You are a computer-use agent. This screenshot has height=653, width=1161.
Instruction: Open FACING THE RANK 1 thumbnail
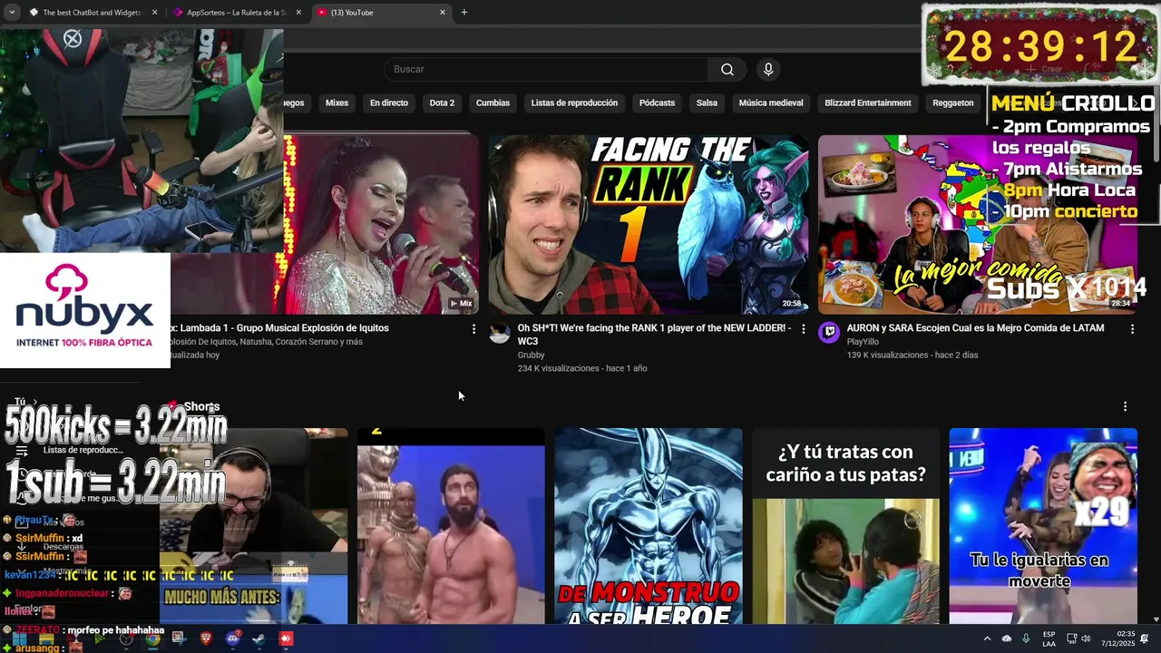[649, 224]
